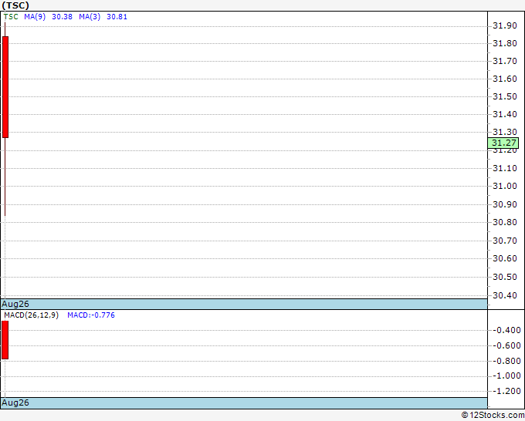Click the 31.90 price axis label
525x421 pixels.
tap(505, 25)
